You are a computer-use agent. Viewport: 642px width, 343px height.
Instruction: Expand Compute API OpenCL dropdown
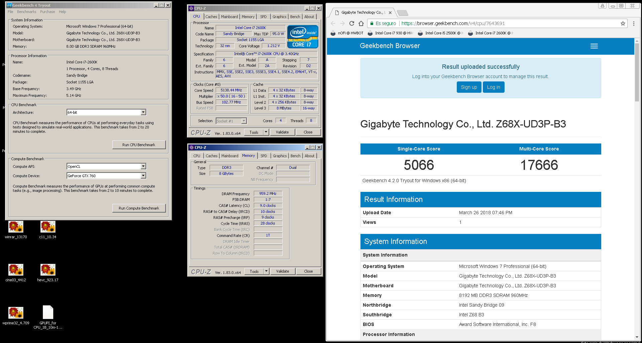click(143, 166)
